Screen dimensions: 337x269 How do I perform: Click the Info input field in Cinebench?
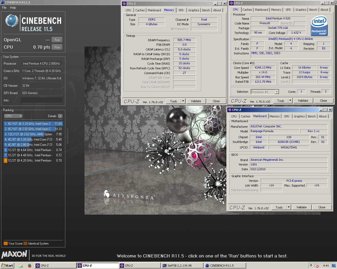[42, 100]
